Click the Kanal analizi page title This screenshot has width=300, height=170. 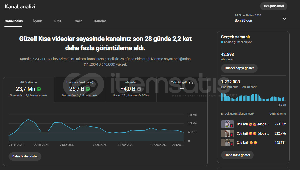point(20,7)
